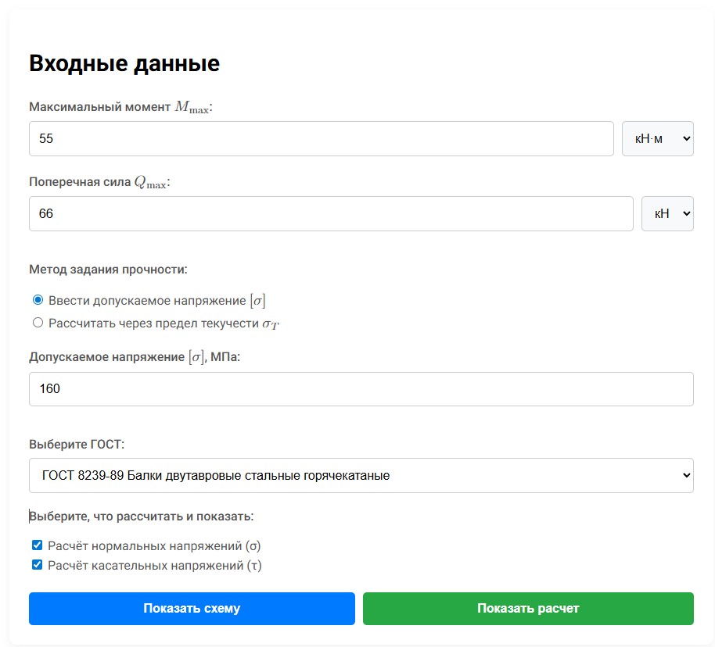Click the Qmax shear force input field
This screenshot has width=715, height=647.
[x=330, y=213]
